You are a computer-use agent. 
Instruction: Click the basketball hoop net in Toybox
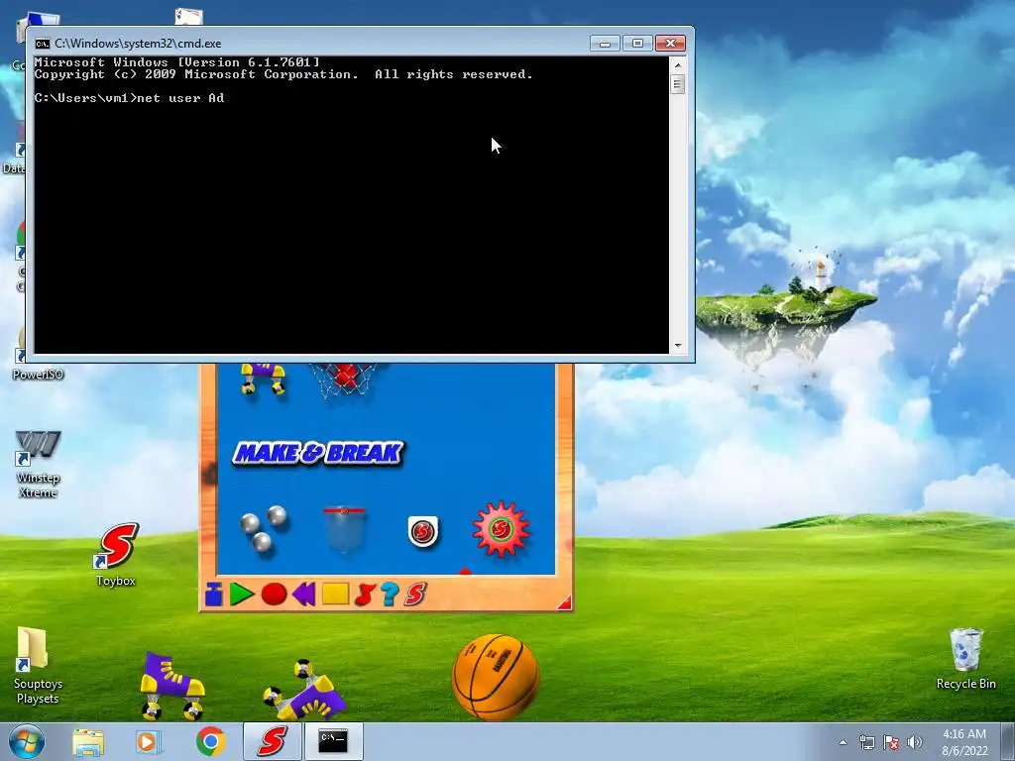[346, 380]
